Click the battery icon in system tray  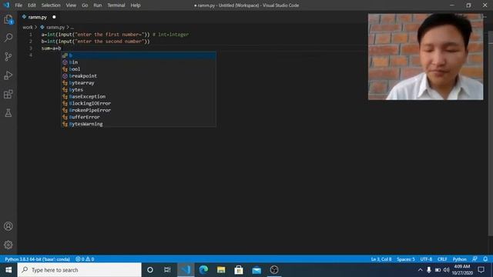pos(438,270)
